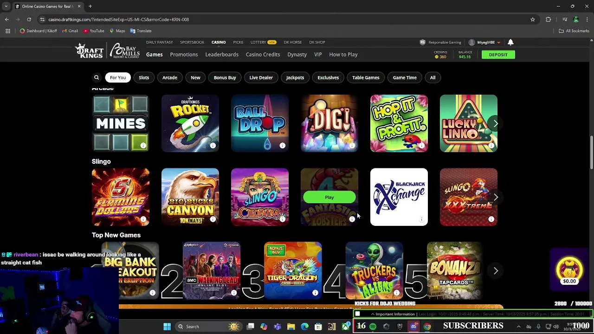The width and height of the screenshot is (594, 334).
Task: Go back with browser arrow
Action: click(x=6, y=19)
